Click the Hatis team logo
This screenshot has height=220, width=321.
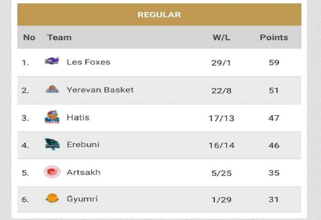point(52,117)
